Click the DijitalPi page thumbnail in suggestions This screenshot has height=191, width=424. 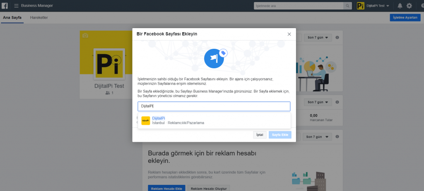(146, 120)
